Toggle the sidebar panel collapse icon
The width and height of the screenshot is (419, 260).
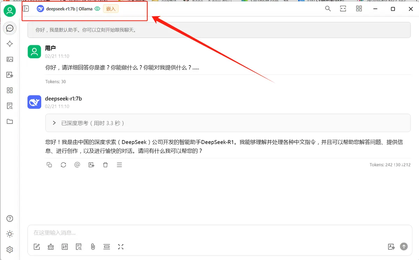[26, 9]
